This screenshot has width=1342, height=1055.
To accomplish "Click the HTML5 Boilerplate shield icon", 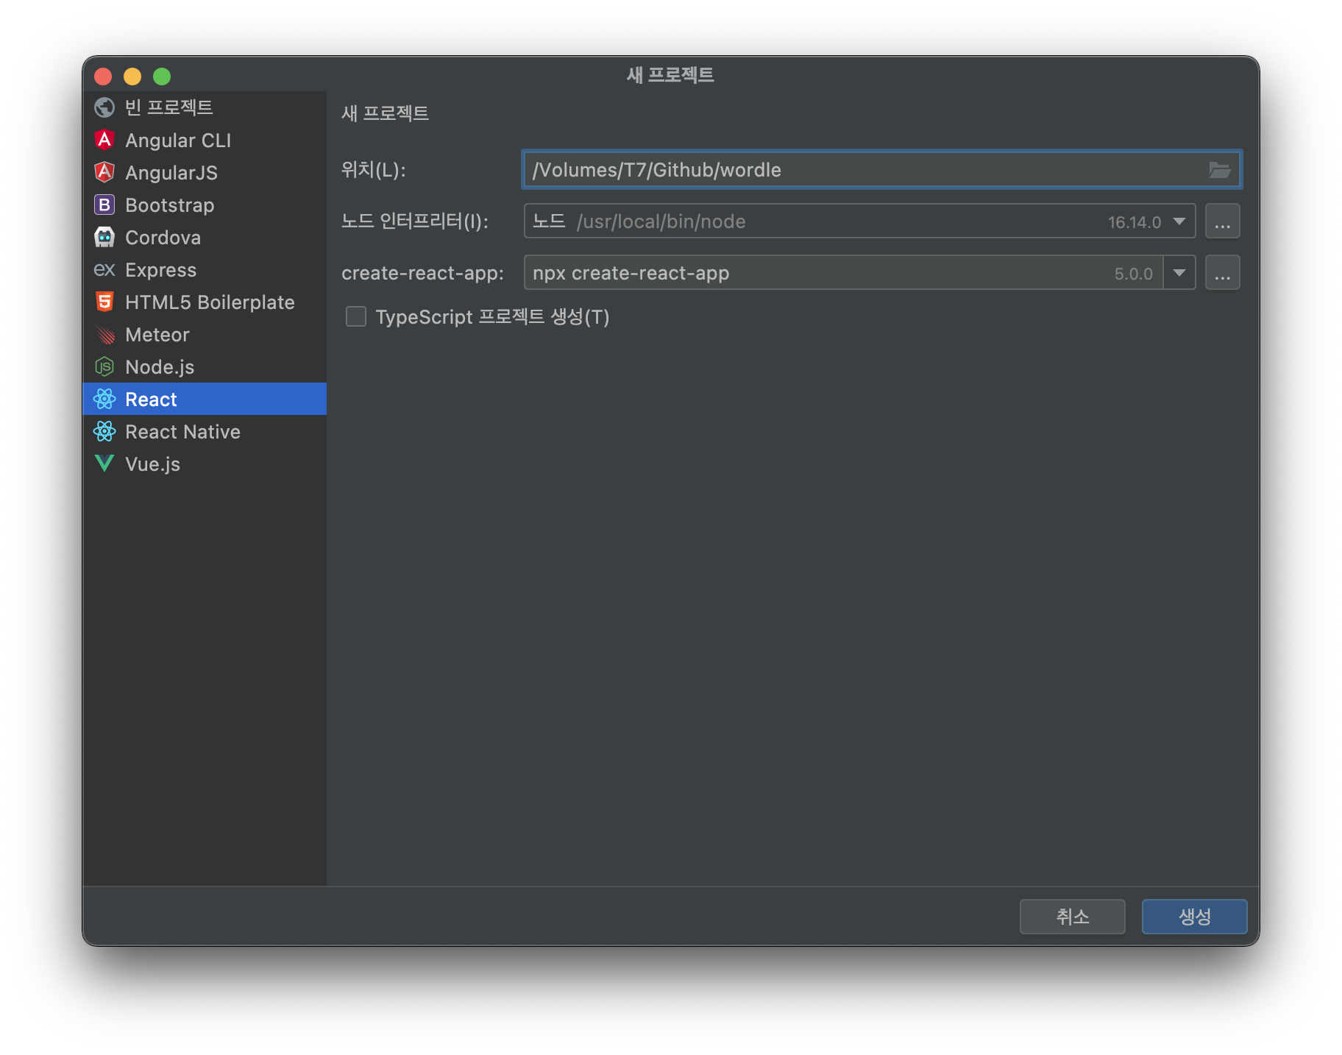I will tap(104, 302).
